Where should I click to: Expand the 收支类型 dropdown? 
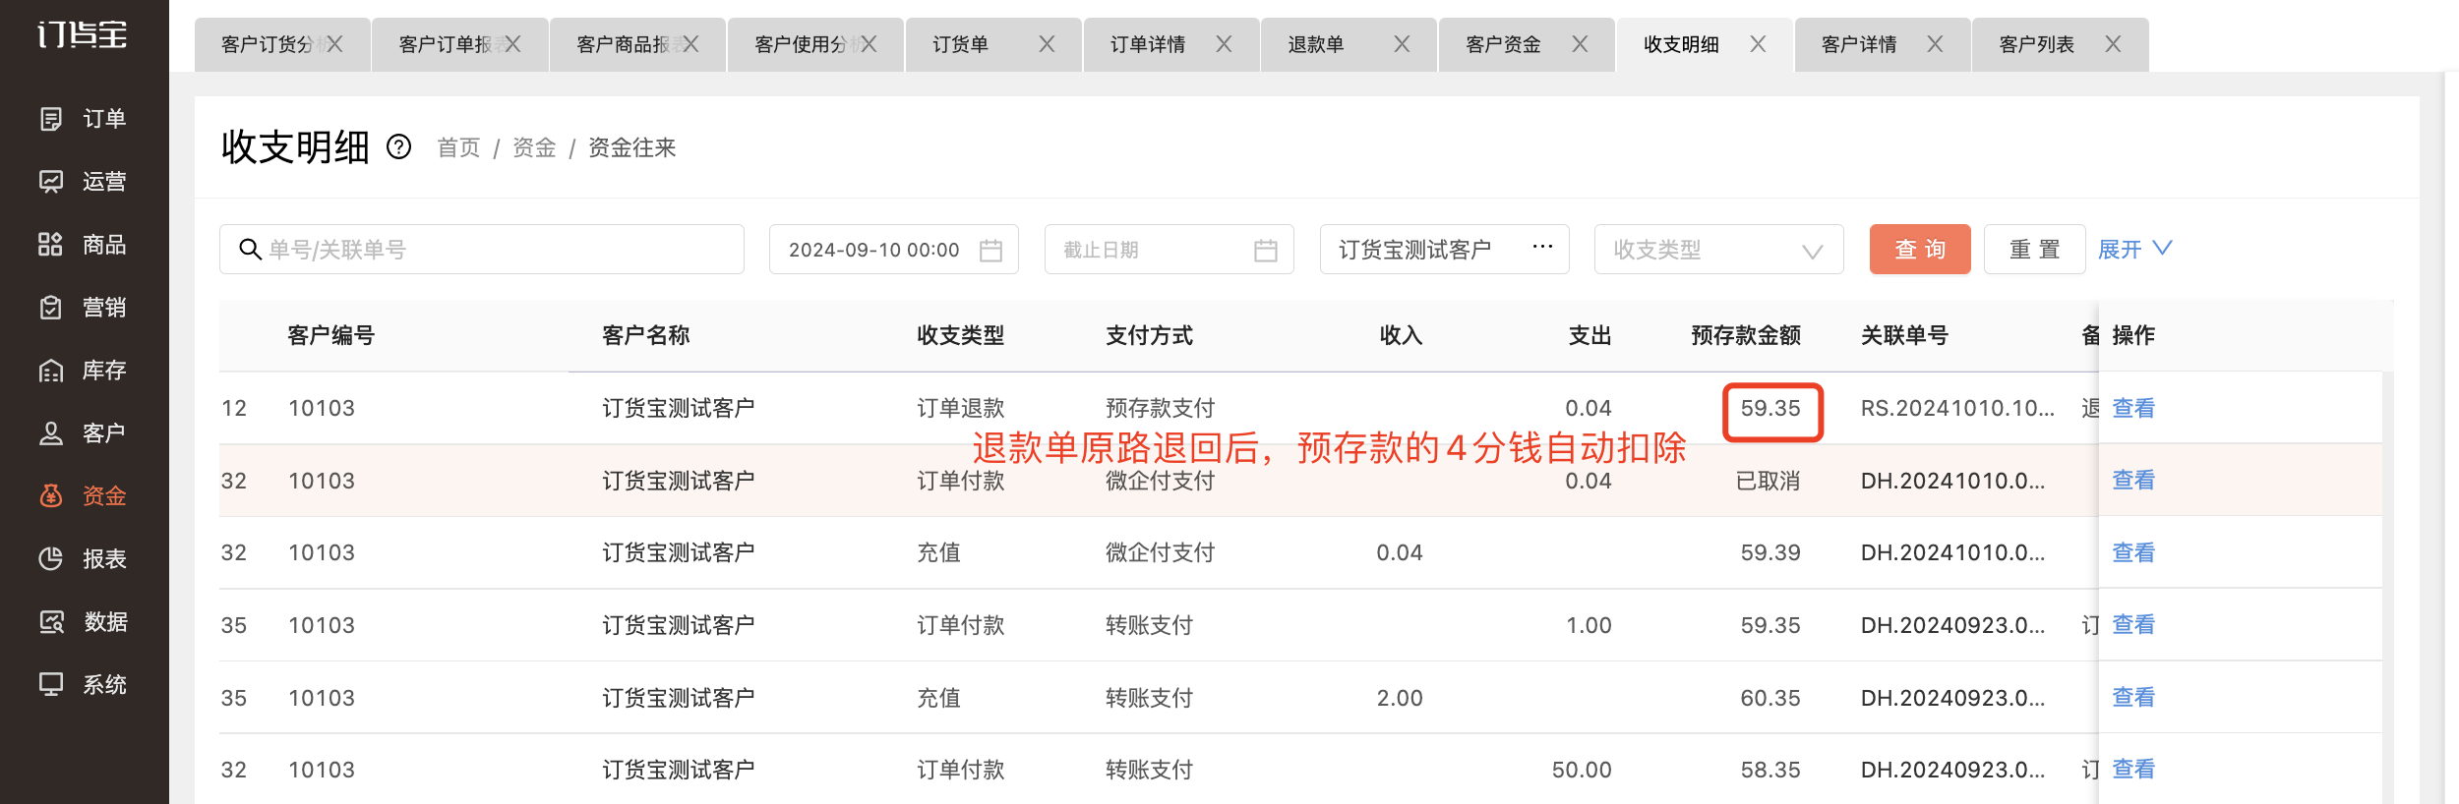(x=1718, y=250)
